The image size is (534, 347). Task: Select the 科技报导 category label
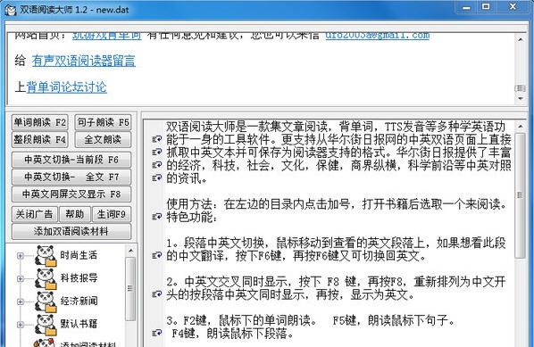[x=79, y=278]
